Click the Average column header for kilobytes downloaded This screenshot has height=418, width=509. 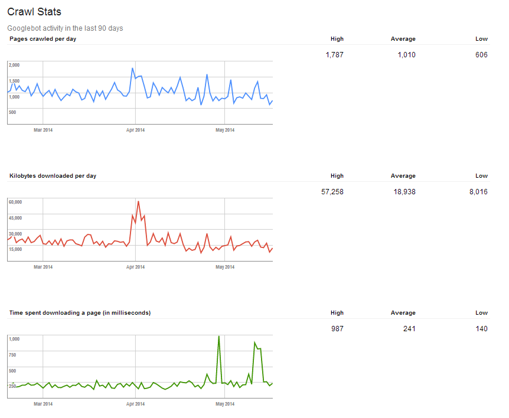pos(403,176)
